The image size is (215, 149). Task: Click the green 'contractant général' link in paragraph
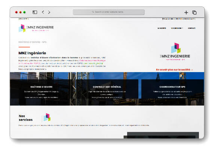tap(93, 63)
